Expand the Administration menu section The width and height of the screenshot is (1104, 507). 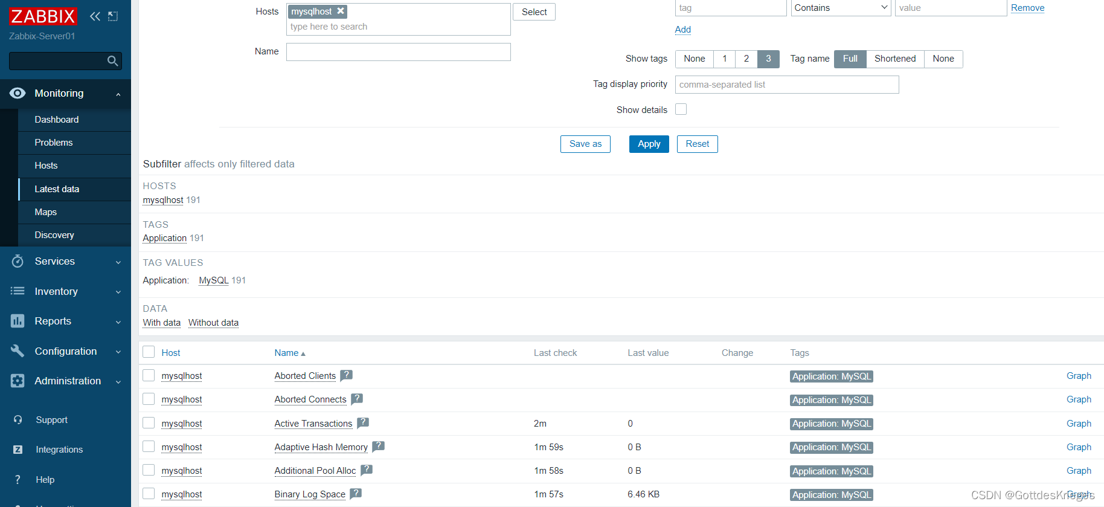coord(118,381)
